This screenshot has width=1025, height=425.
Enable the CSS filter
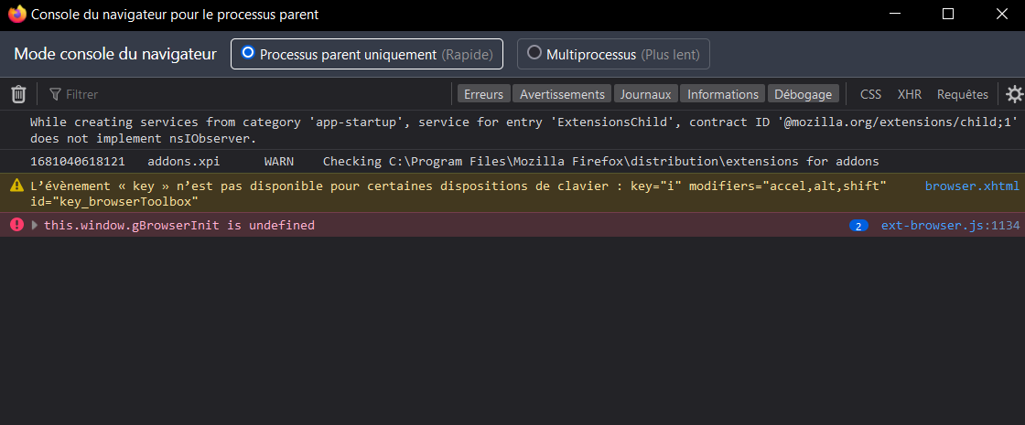click(870, 94)
